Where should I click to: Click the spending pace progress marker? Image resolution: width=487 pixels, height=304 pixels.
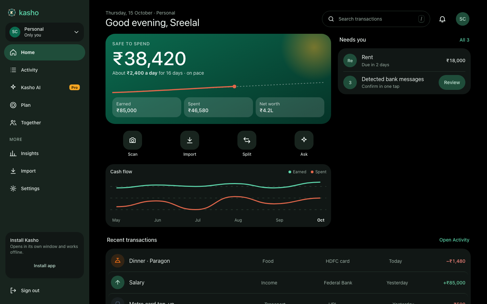click(x=234, y=86)
